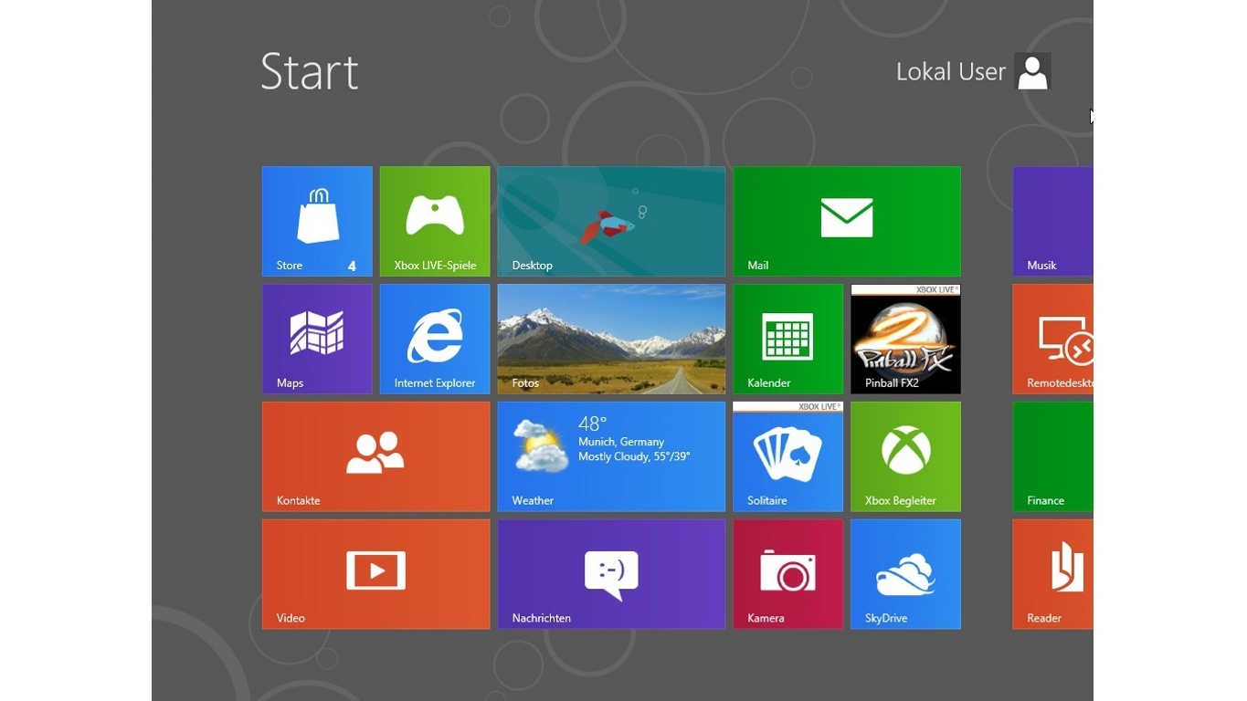The height and width of the screenshot is (701, 1247).
Task: Launch the Nachrichten app
Action: click(610, 573)
